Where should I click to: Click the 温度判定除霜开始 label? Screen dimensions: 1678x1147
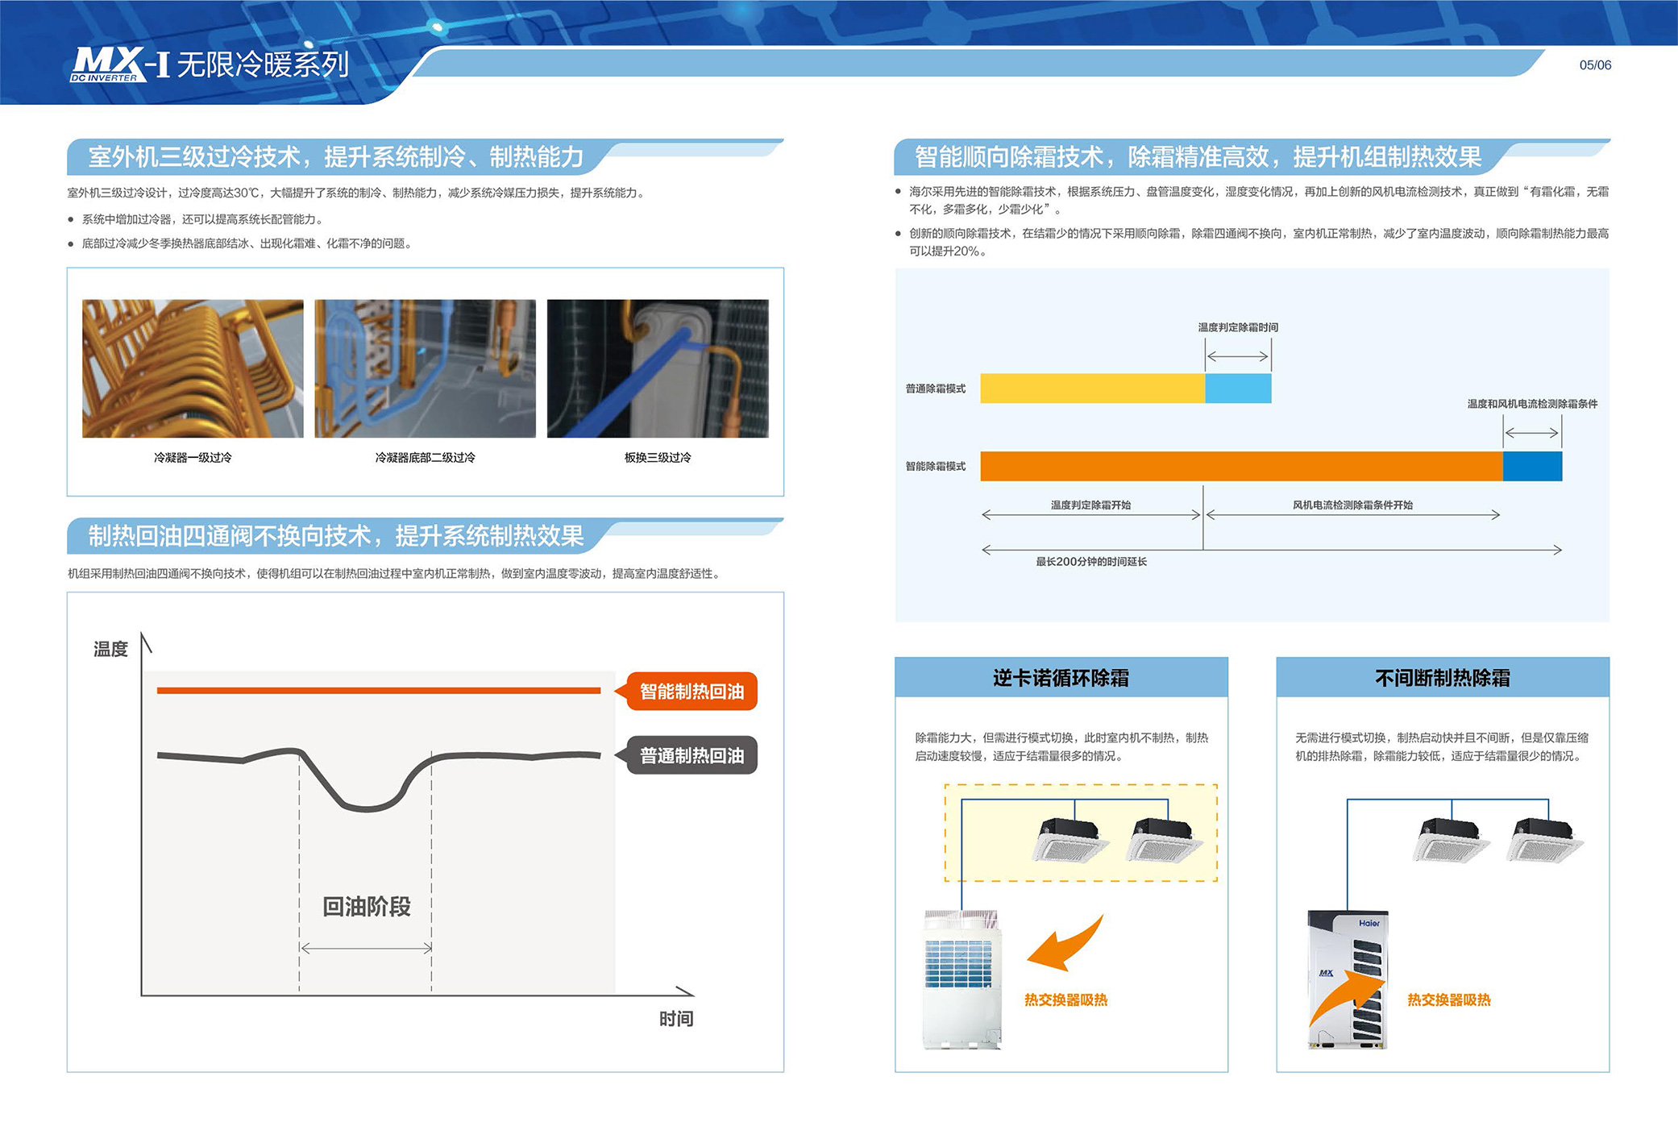click(1090, 505)
